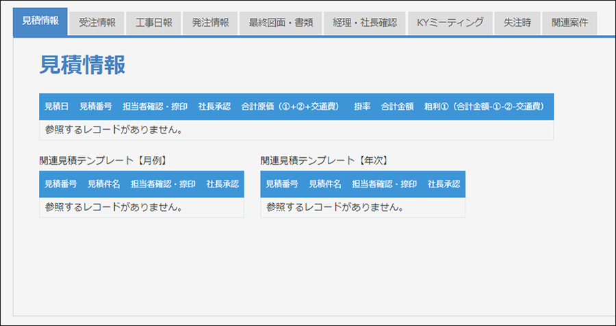Click the 掛率 column header
Image resolution: width=616 pixels, height=326 pixels.
(362, 107)
